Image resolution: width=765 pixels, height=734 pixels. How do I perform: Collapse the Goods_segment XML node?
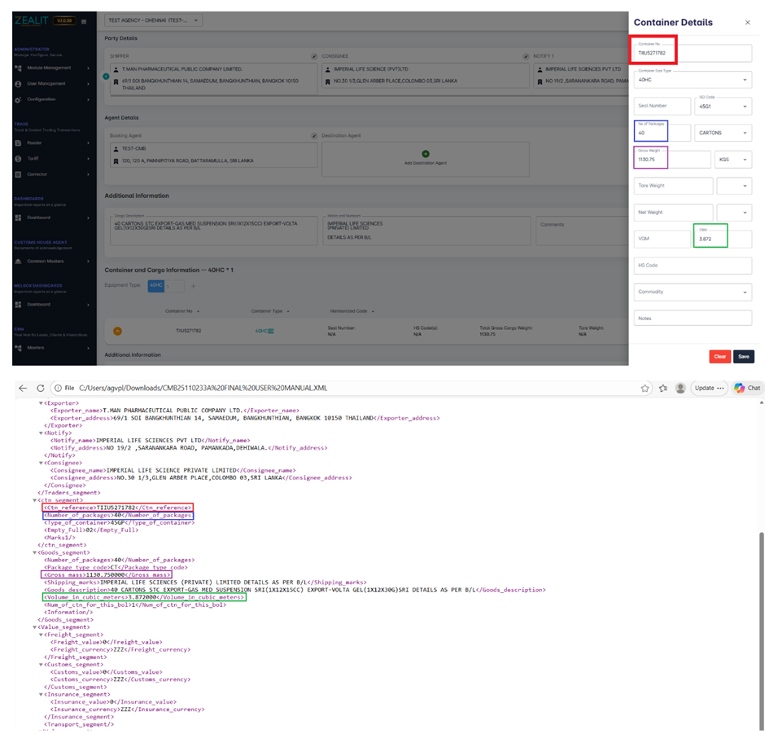tap(34, 552)
